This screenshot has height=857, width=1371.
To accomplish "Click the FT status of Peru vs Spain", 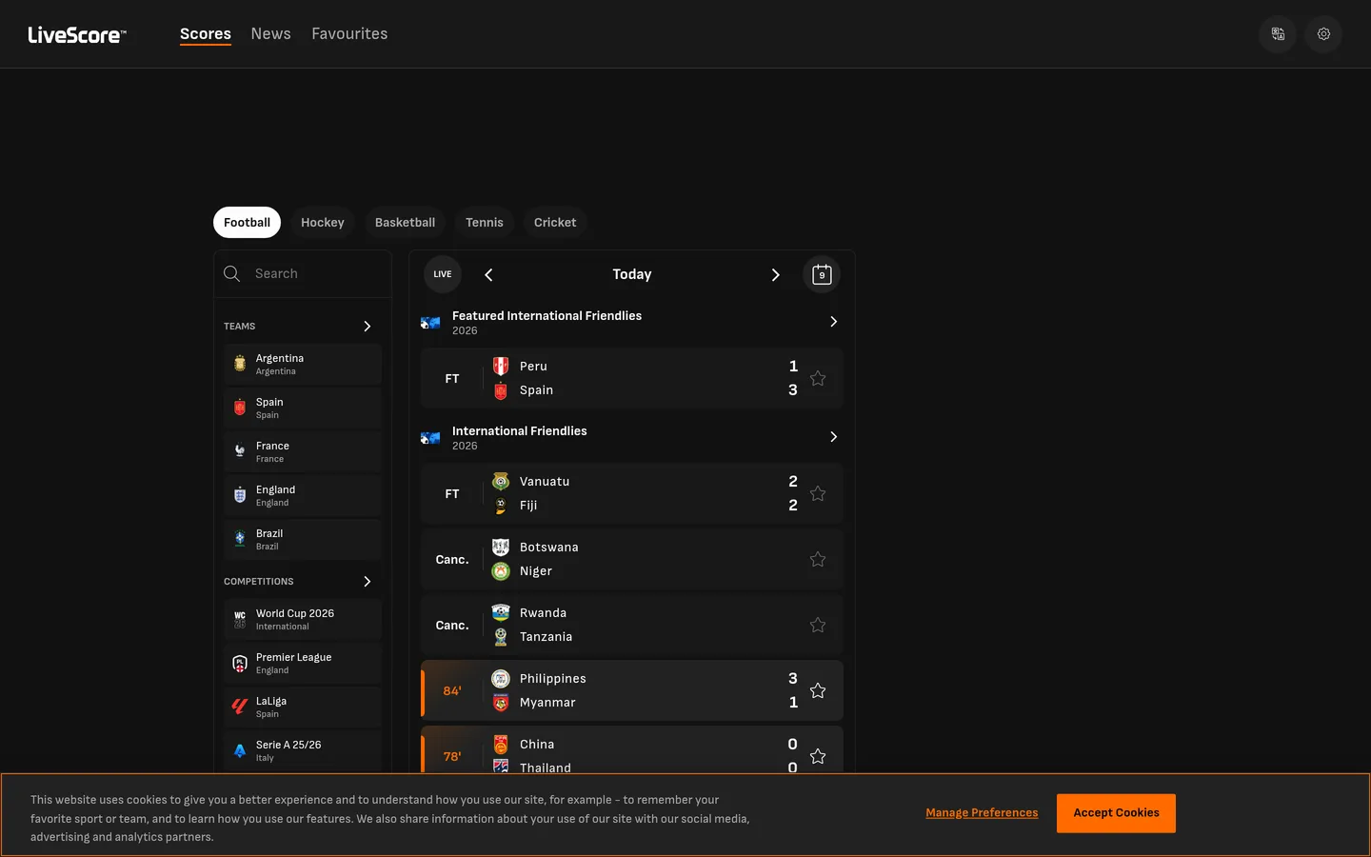I will pyautogui.click(x=452, y=379).
